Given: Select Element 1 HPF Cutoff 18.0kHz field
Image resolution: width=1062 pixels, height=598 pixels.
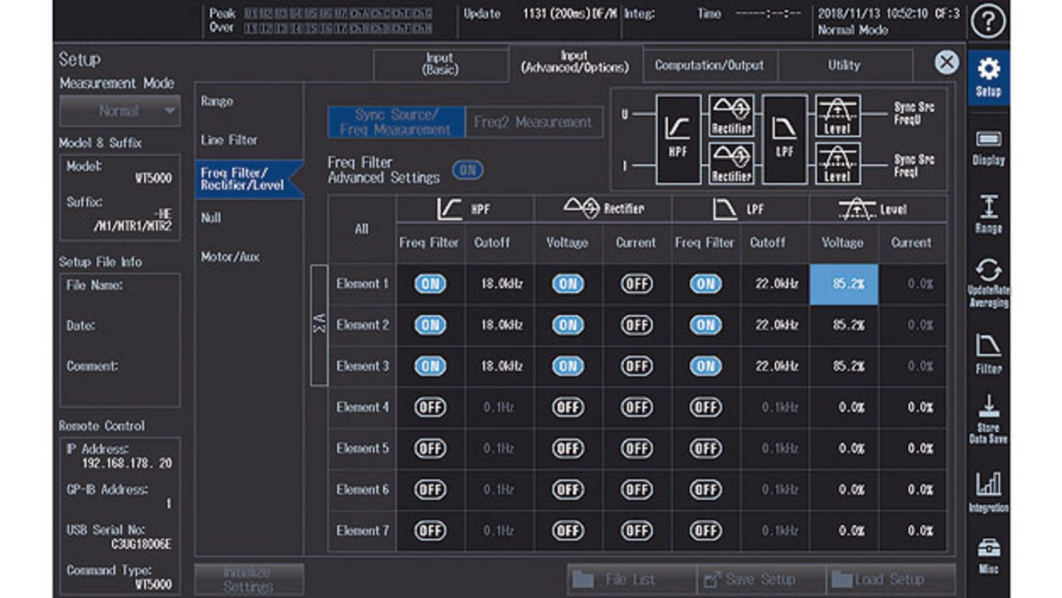Looking at the screenshot, I should click(x=500, y=284).
